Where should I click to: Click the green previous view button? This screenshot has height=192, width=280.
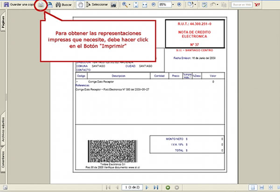tap(168, 187)
